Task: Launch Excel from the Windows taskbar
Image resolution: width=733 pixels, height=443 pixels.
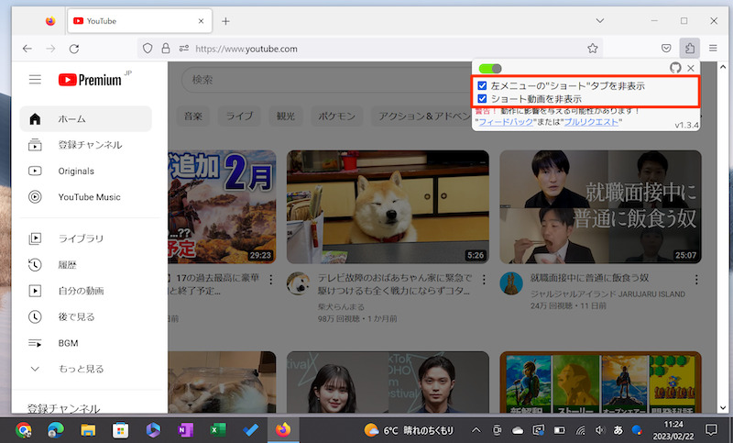Action: pyautogui.click(x=218, y=429)
